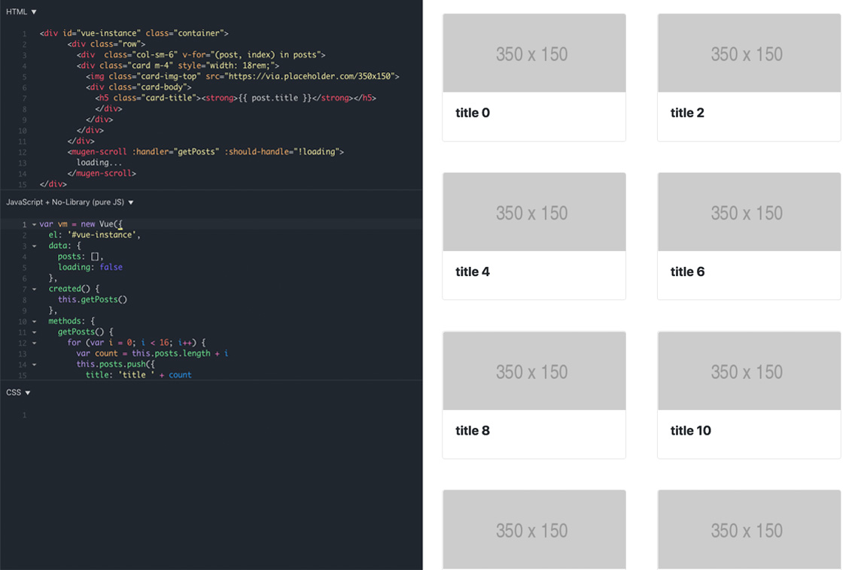
Task: Click the closing mugen-scroll tag line
Action: pyautogui.click(x=102, y=174)
